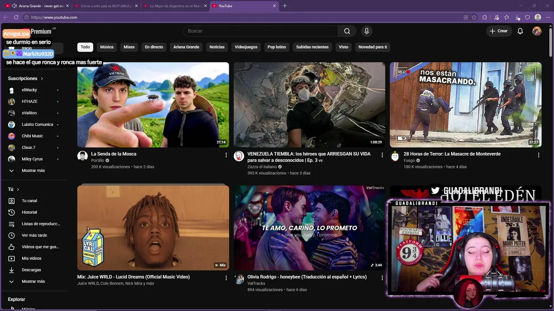Open Portillo channel avatar under first video
Screen dimensions: 554x311
coord(82,156)
